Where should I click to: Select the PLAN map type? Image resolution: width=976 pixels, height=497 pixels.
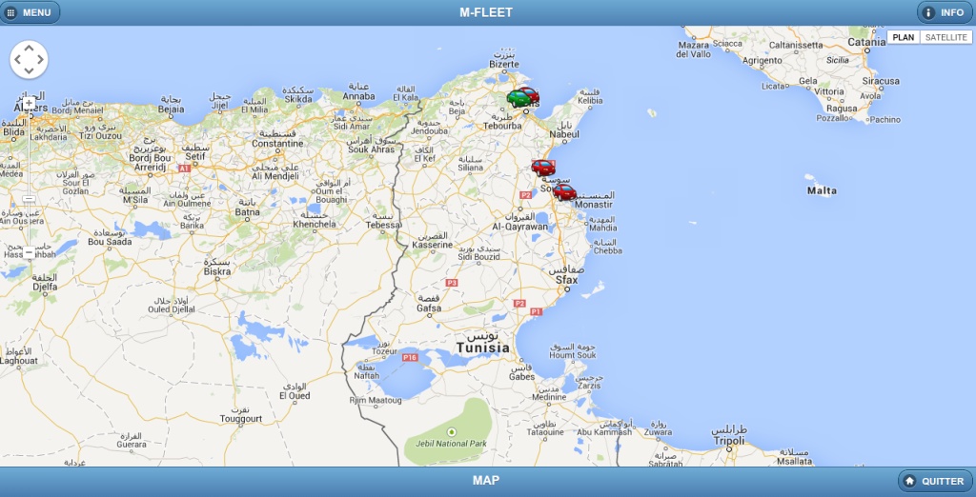pyautogui.click(x=904, y=37)
